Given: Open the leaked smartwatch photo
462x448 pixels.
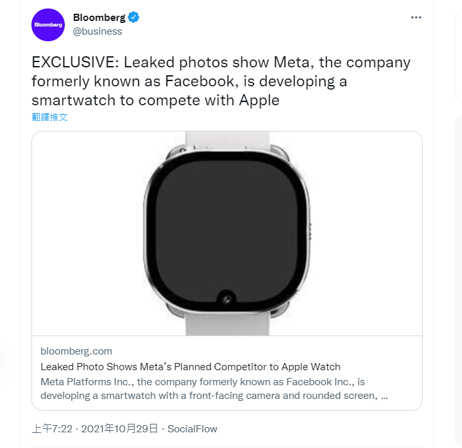Looking at the screenshot, I should (226, 233).
